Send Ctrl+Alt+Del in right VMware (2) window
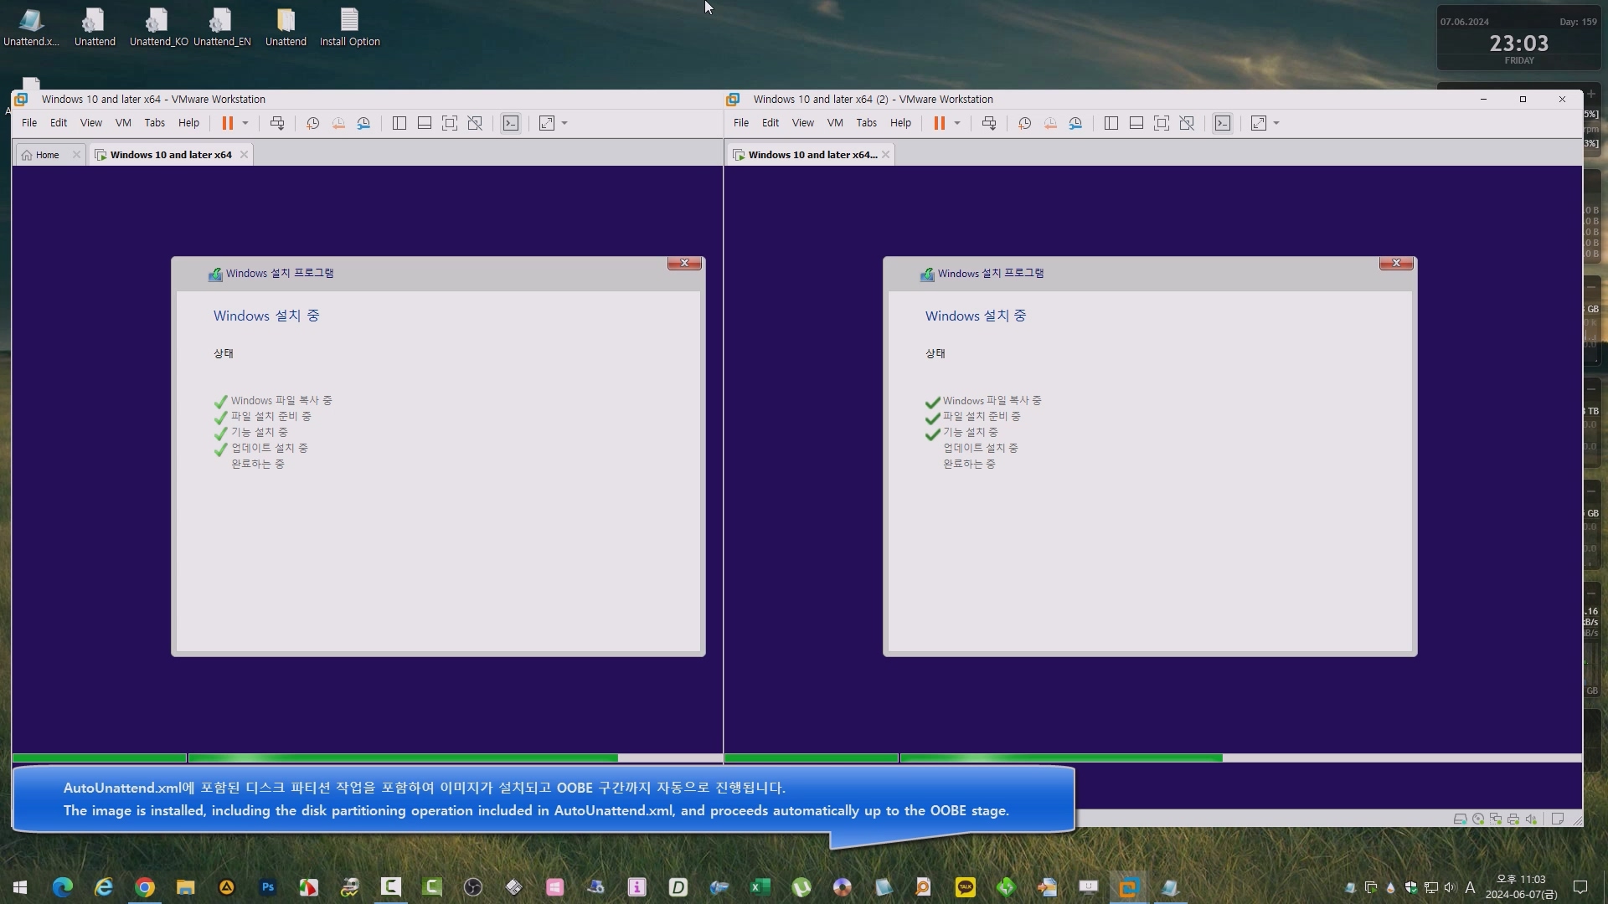 click(x=989, y=123)
